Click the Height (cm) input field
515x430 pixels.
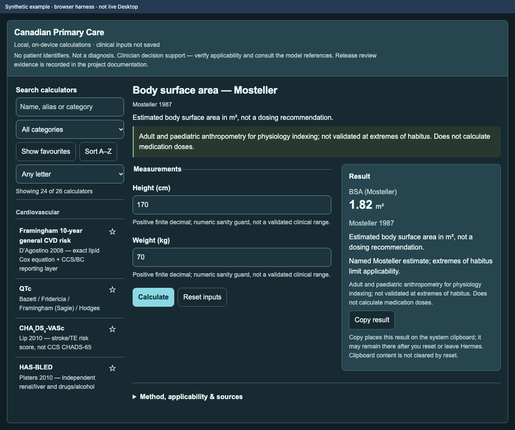pos(232,205)
